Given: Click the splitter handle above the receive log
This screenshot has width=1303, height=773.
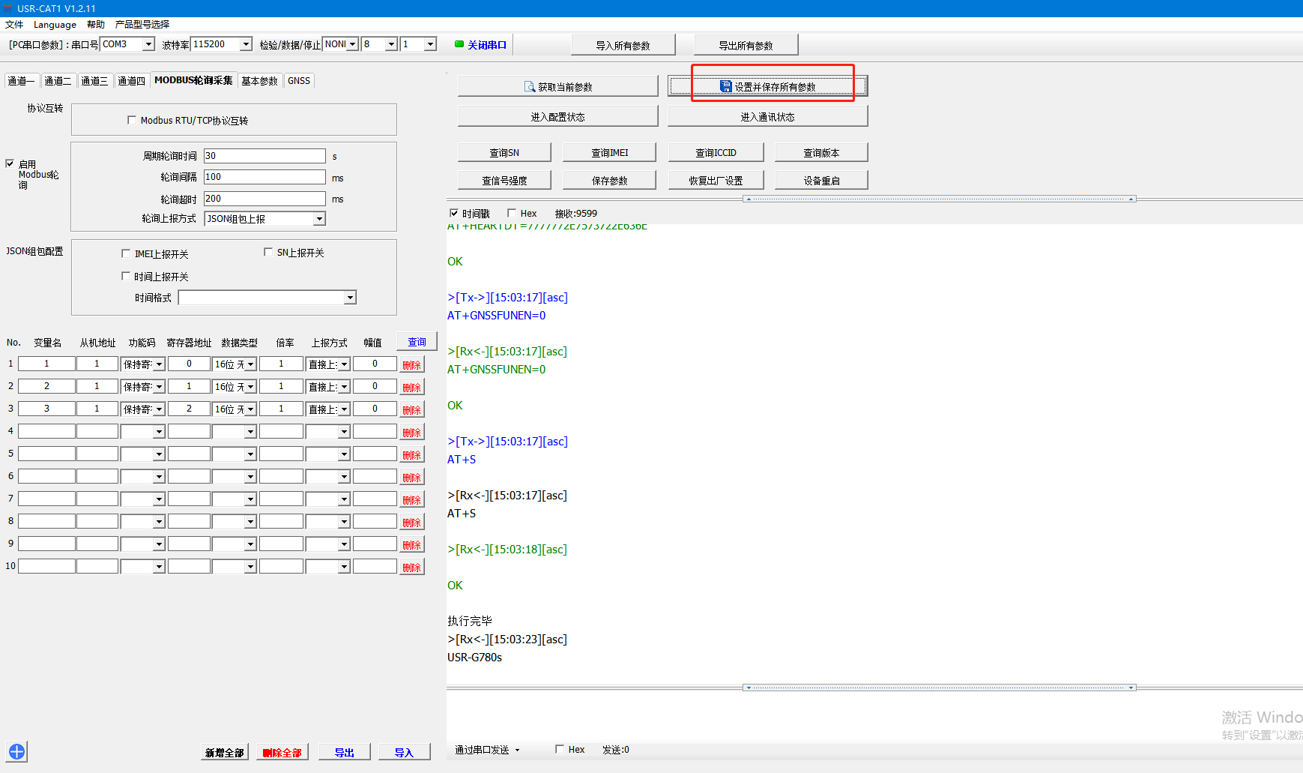Looking at the screenshot, I should click(x=940, y=199).
